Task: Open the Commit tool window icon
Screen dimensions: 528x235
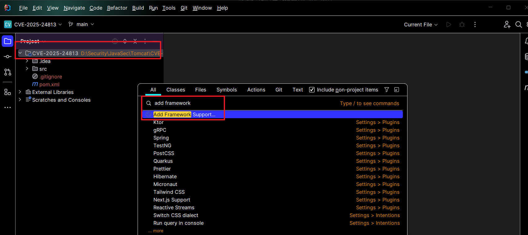Action: click(x=7, y=57)
